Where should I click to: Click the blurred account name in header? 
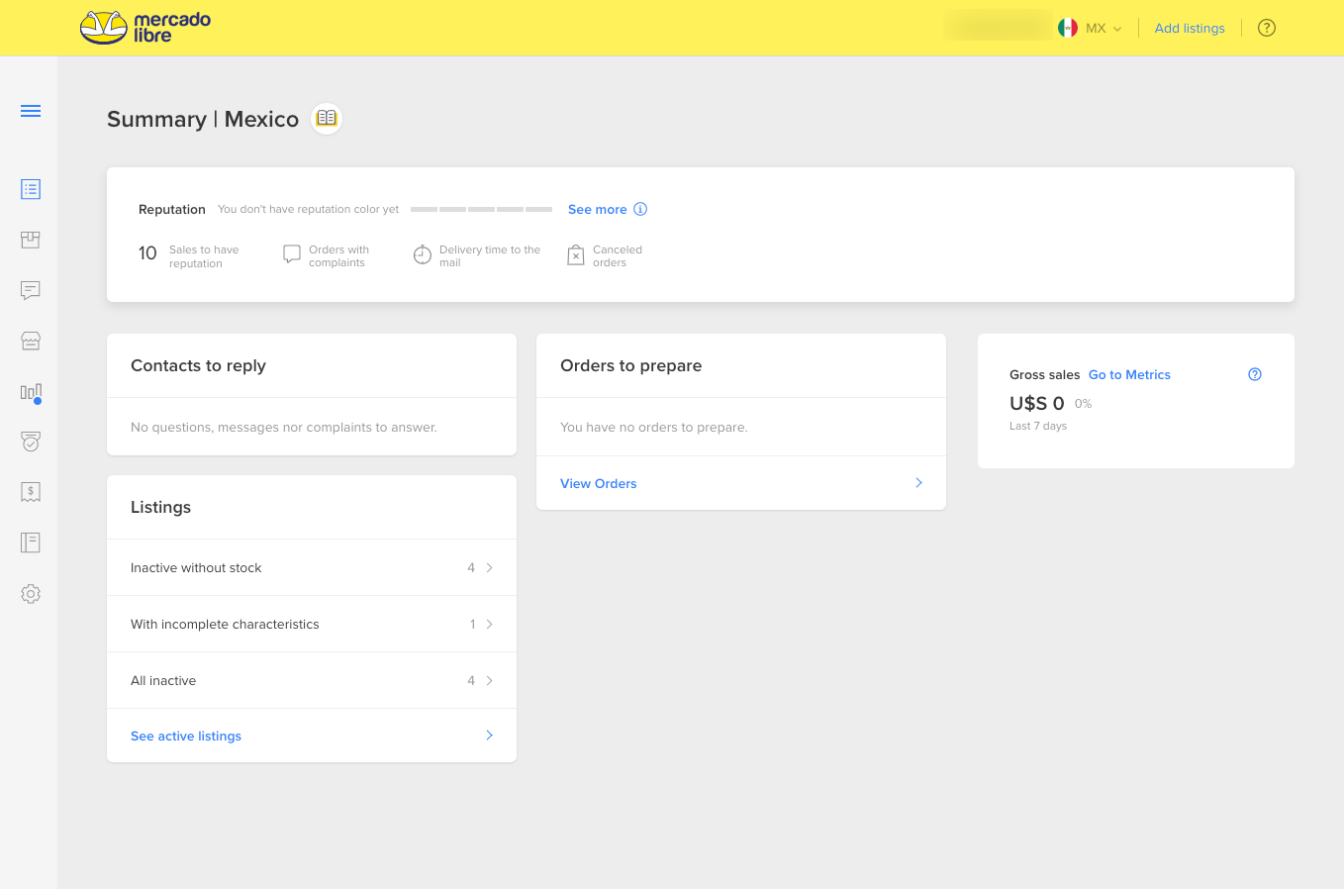click(998, 26)
